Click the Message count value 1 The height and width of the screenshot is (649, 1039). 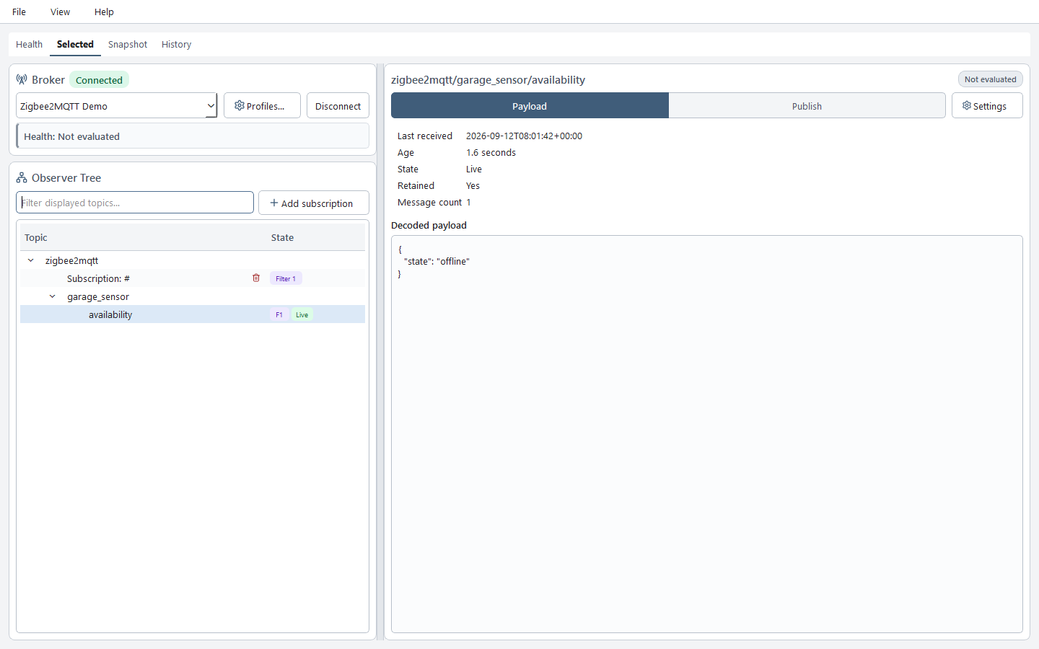pyautogui.click(x=468, y=202)
